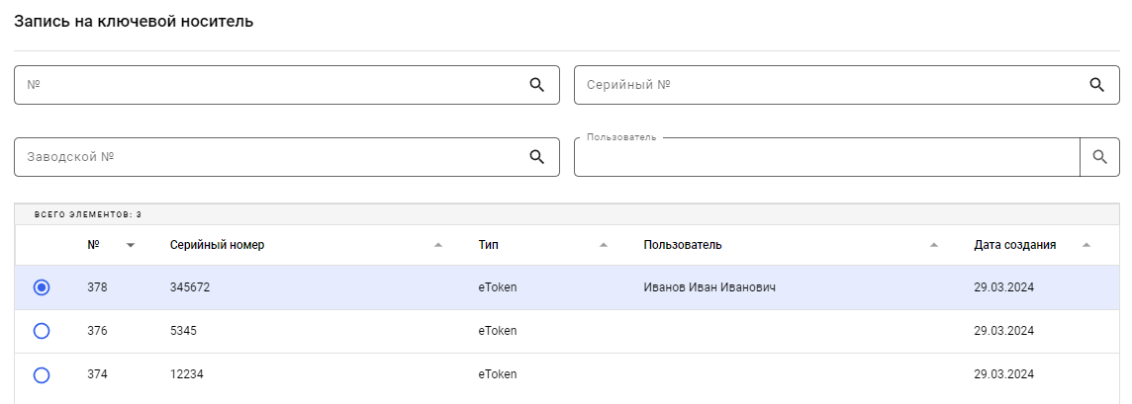The height and width of the screenshot is (404, 1132).
Task: Click search icon in Серийный № field
Action: pos(1096,85)
